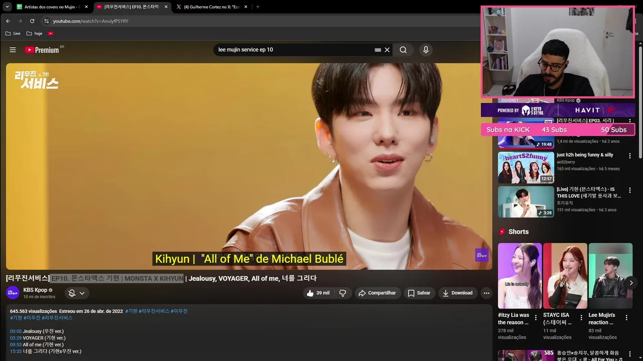Open the tab search dropdown arrow
Image resolution: width=643 pixels, height=361 pixels.
7,7
